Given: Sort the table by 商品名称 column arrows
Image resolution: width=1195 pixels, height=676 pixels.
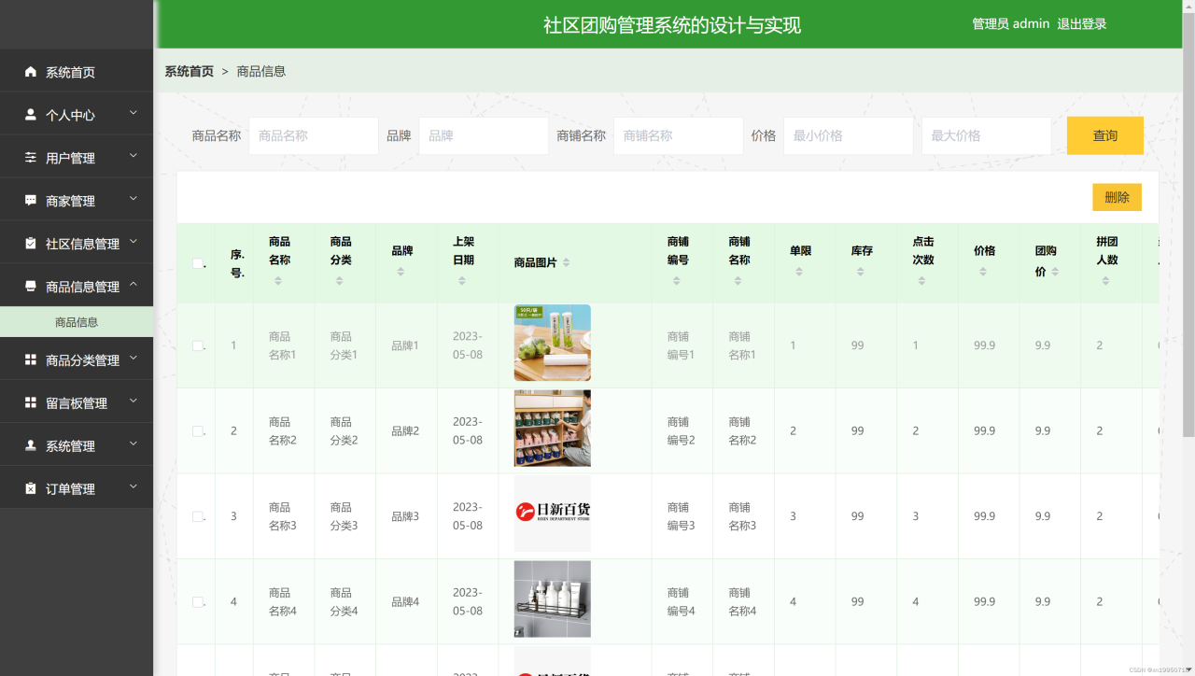Looking at the screenshot, I should (x=278, y=281).
